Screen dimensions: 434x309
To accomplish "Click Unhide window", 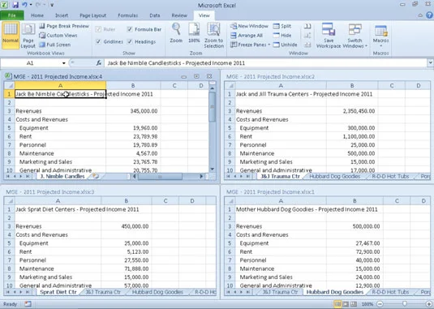I will point(285,45).
